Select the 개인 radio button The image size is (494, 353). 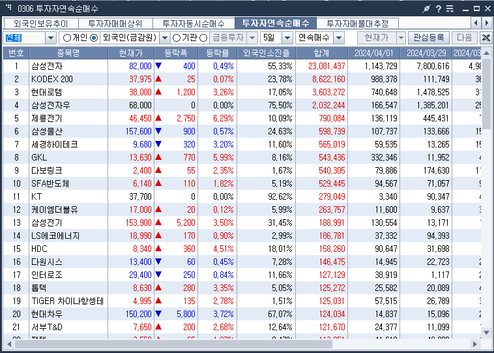click(66, 38)
